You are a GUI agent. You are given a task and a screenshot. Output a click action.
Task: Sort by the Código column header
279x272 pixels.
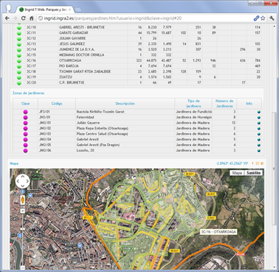click(57, 103)
